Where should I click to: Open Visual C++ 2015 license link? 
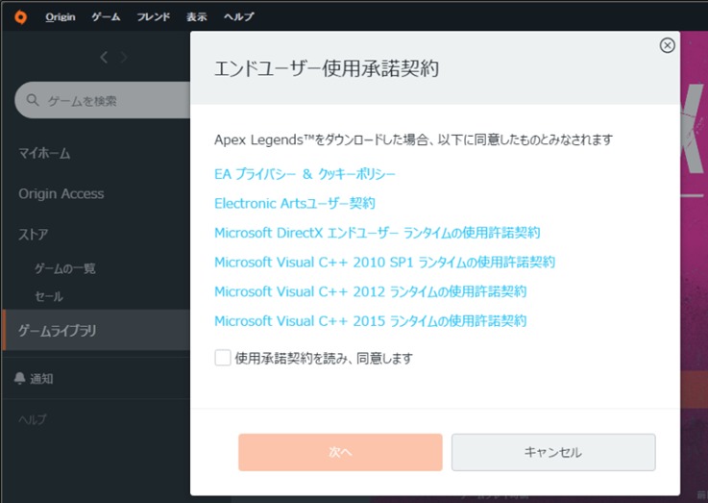point(370,321)
